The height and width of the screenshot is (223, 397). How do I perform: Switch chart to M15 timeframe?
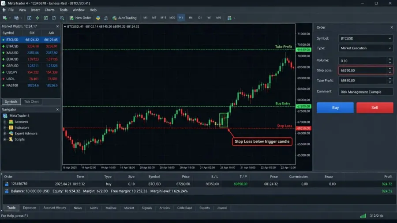(163, 18)
